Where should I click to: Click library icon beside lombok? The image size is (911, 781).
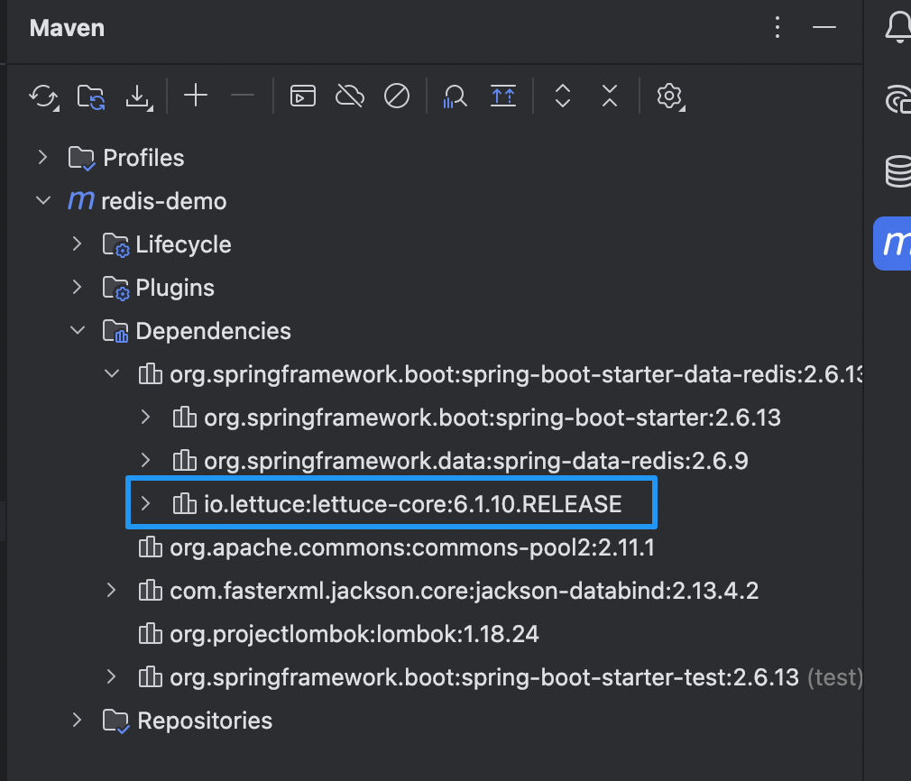point(151,633)
